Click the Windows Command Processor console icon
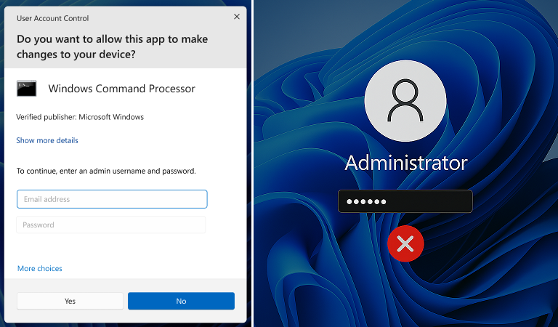The image size is (558, 327). point(26,89)
